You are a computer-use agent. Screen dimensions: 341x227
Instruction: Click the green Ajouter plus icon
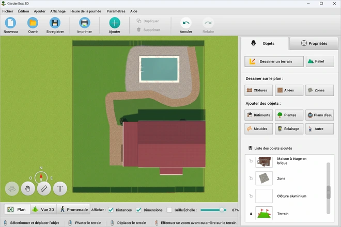[x=115, y=23]
